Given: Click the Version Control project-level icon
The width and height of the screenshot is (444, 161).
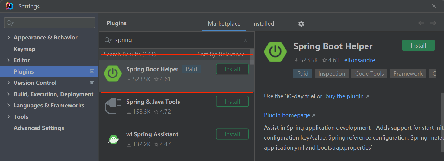Looking at the screenshot, I should [92, 83].
